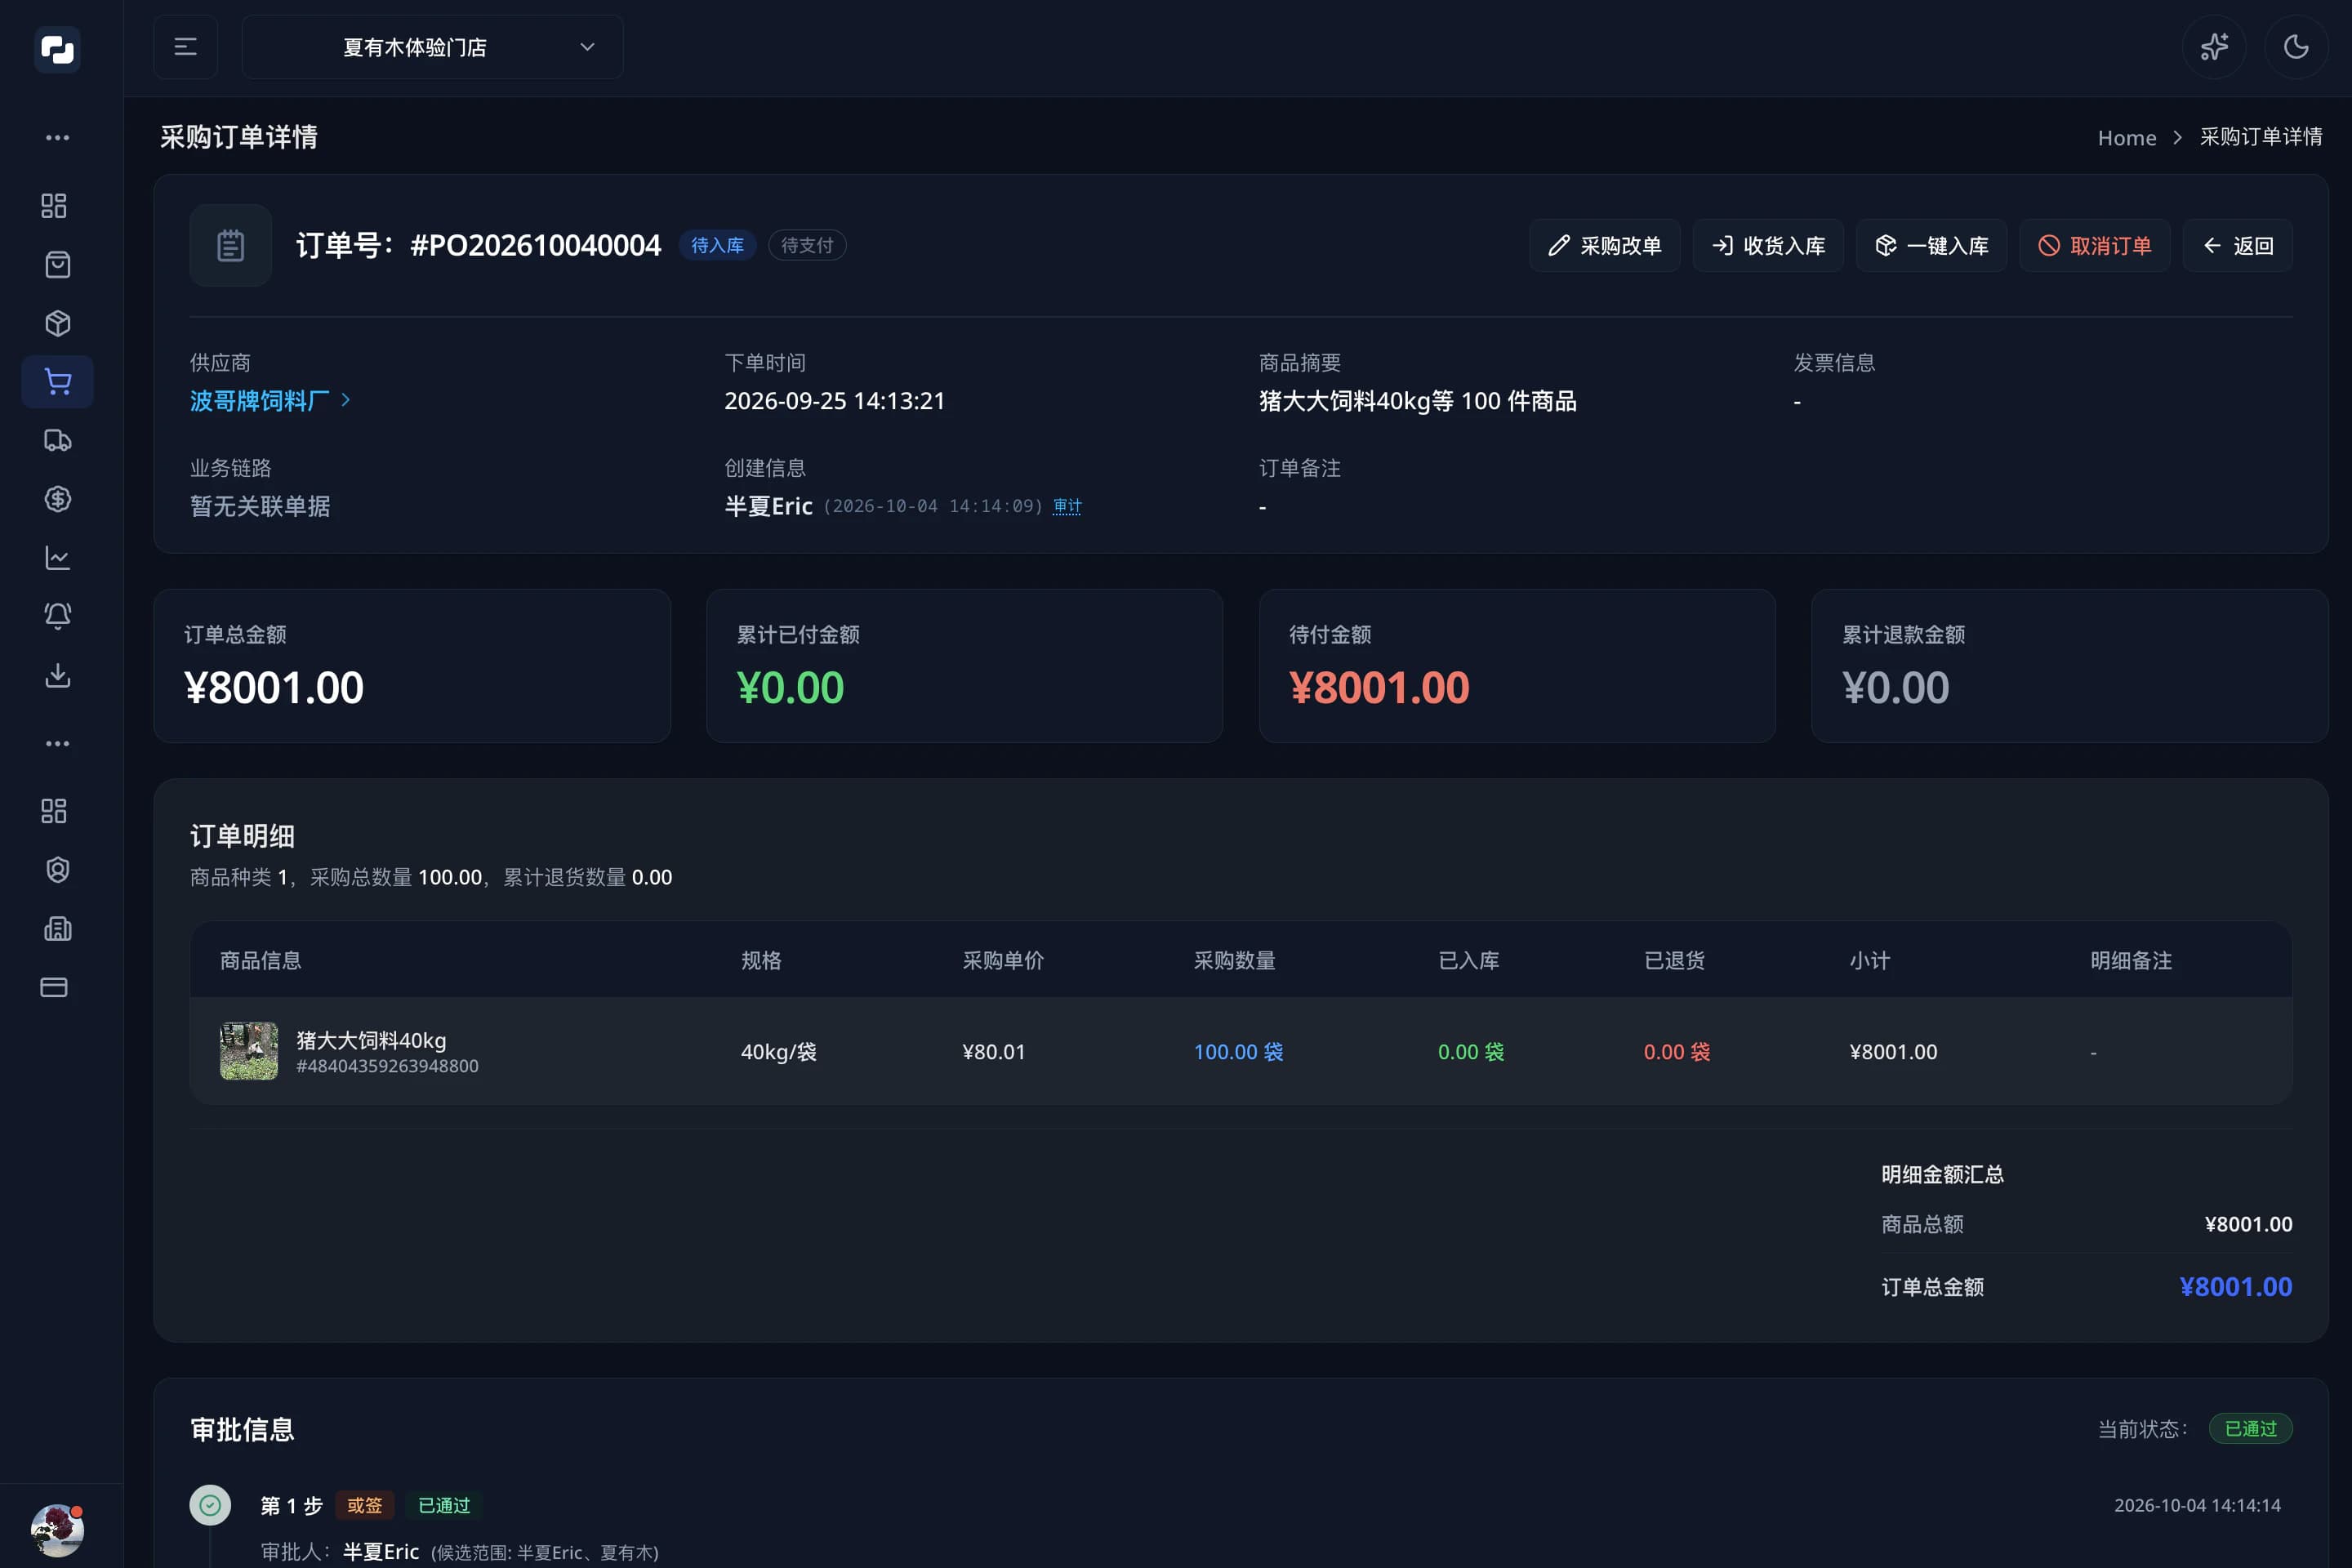Open the alarm bell notifications sidebar icon
The image size is (2352, 1568).
coord(58,616)
